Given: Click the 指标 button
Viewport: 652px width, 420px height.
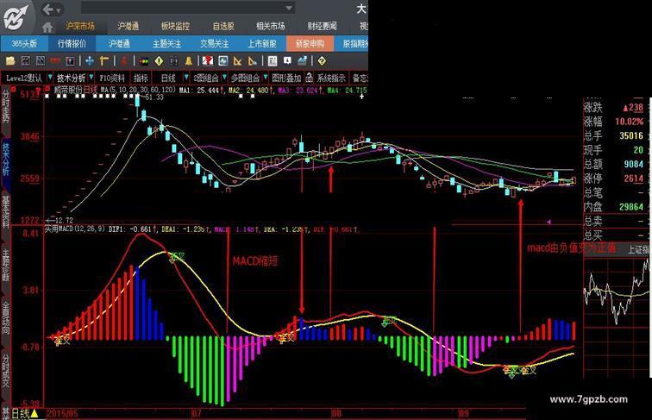Looking at the screenshot, I should point(141,78).
